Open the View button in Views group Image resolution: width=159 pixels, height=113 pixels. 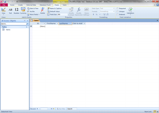point(3,11)
